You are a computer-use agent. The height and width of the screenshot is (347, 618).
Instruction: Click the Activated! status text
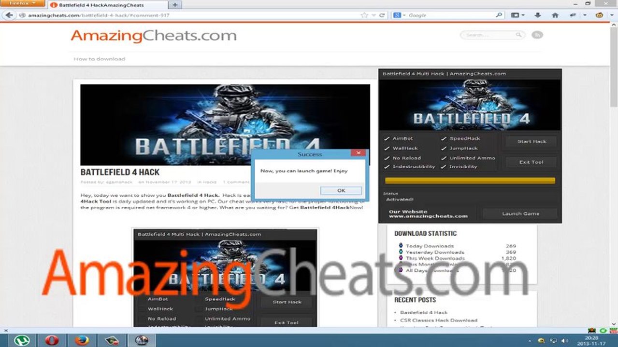click(x=400, y=199)
